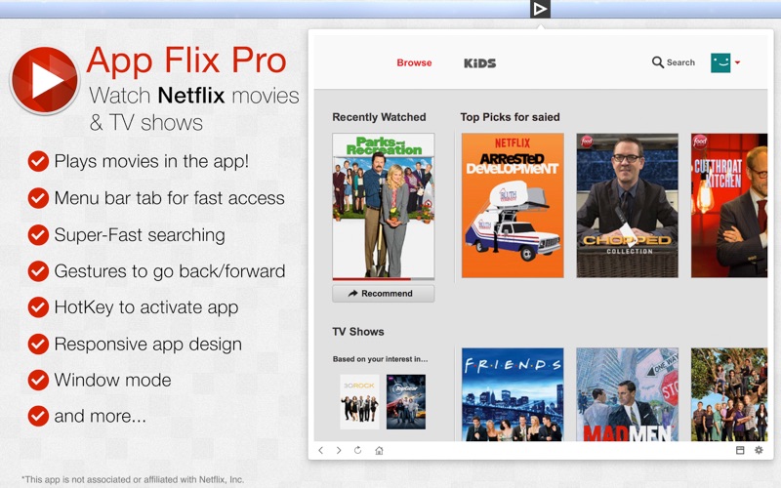Click 'Watch Netflix movies & TV shows' tagline
Screen dimensions: 781x488
[x=194, y=108]
